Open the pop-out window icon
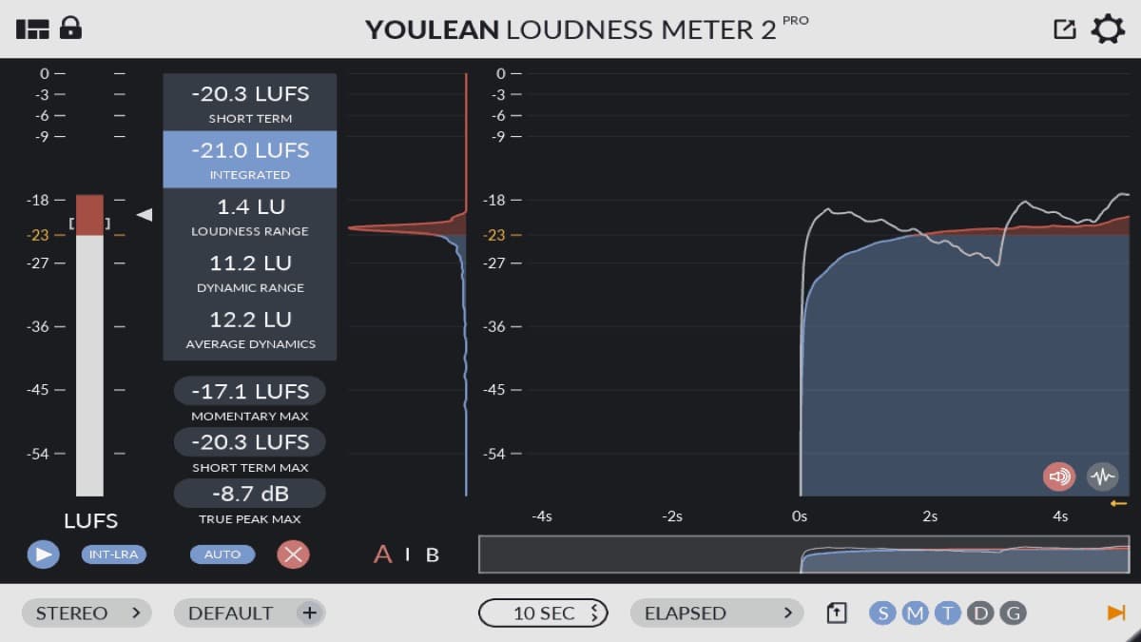 (1065, 29)
